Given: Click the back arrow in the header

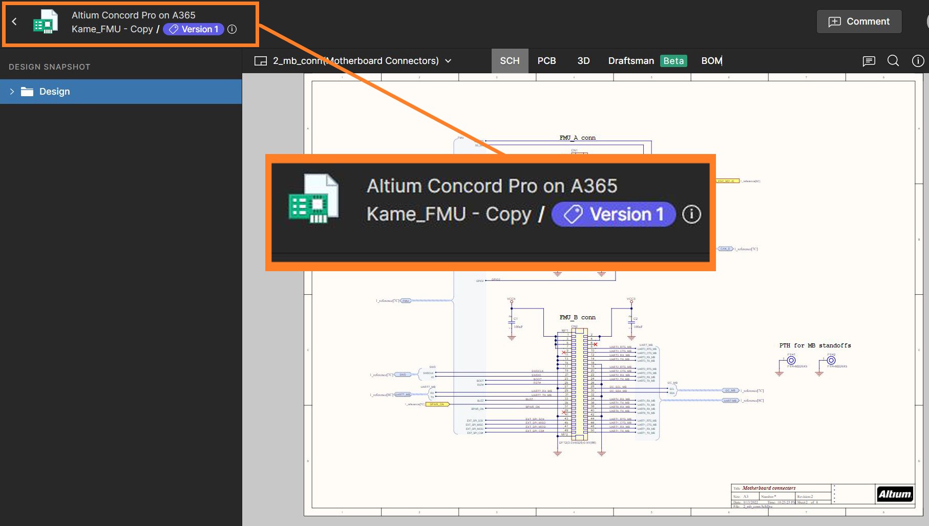Looking at the screenshot, I should 14,21.
